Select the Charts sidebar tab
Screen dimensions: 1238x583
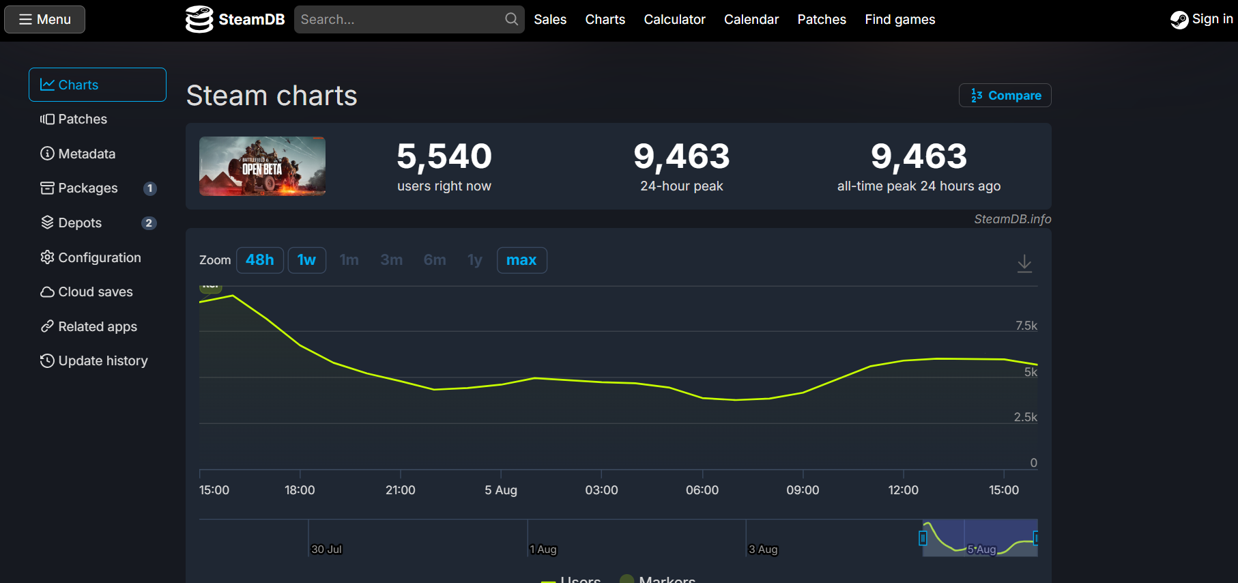98,85
